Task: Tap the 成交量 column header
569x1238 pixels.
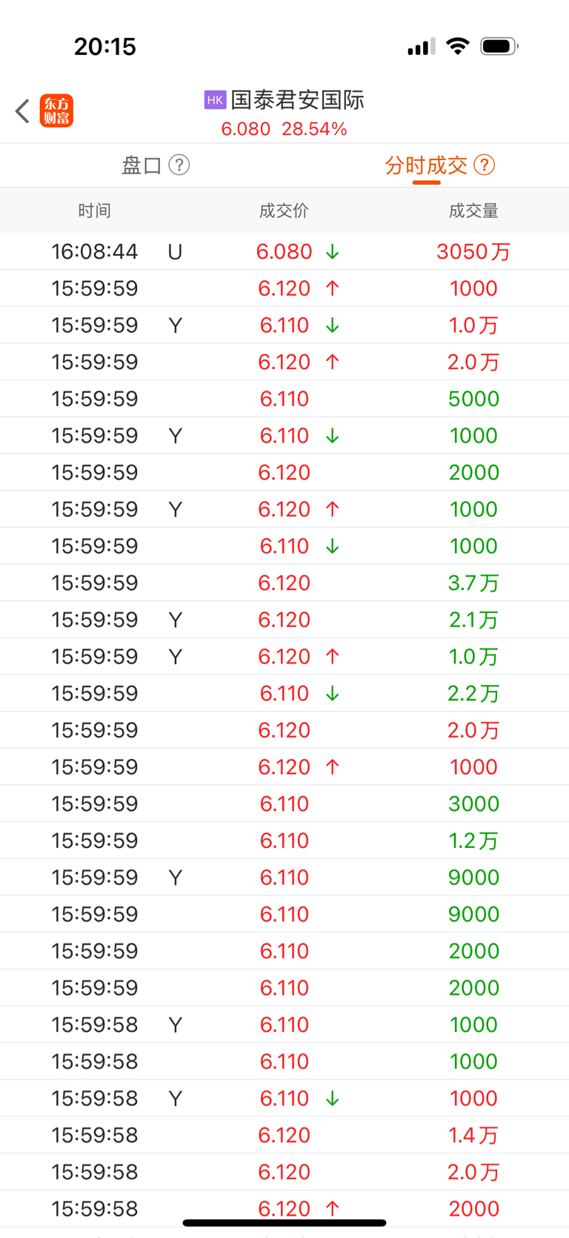Action: (473, 211)
